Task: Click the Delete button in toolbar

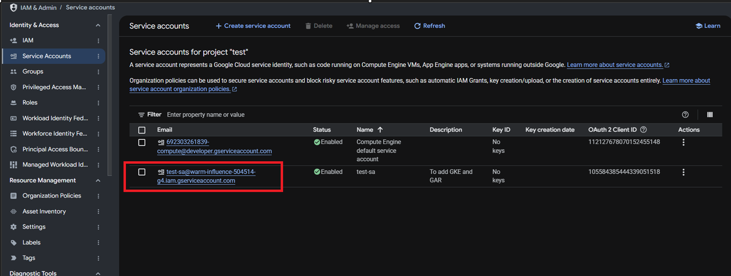Action: click(x=319, y=26)
